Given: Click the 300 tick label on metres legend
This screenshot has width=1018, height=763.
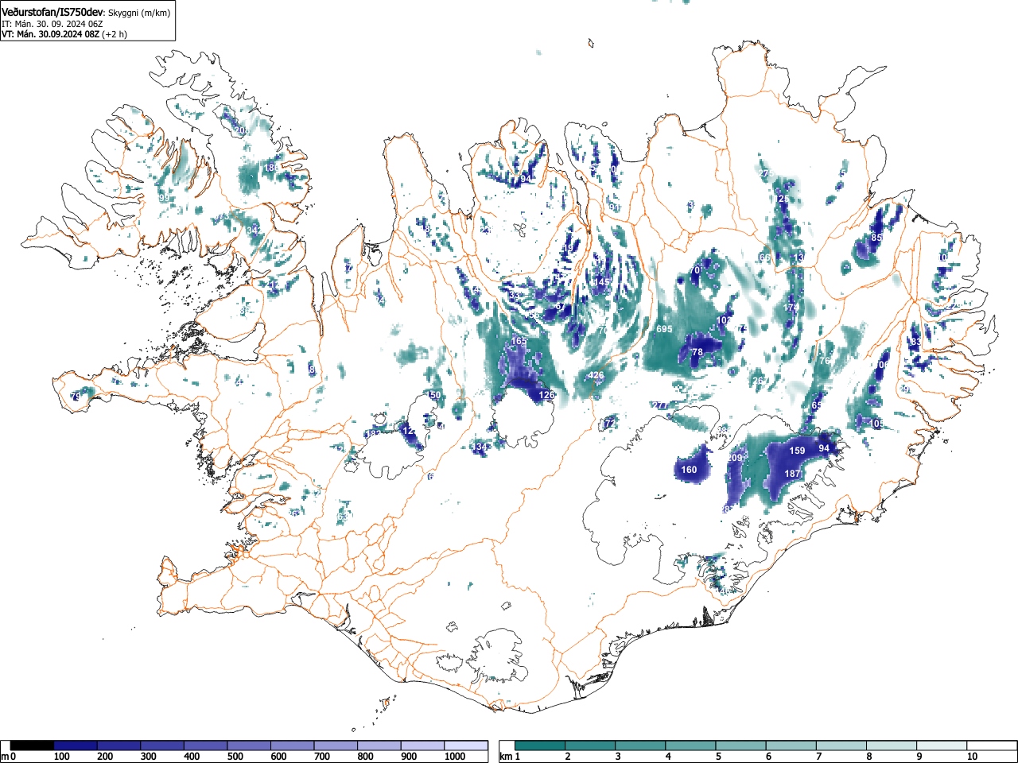Looking at the screenshot, I should click(148, 757).
